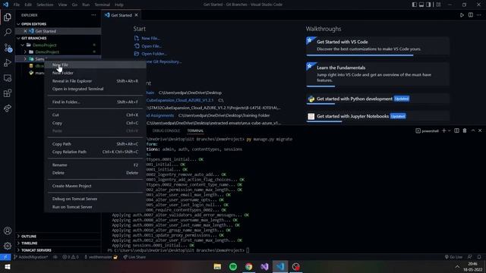486x273 pixels.
Task: Maximize the terminal panel with the caret
Action: coord(472,130)
